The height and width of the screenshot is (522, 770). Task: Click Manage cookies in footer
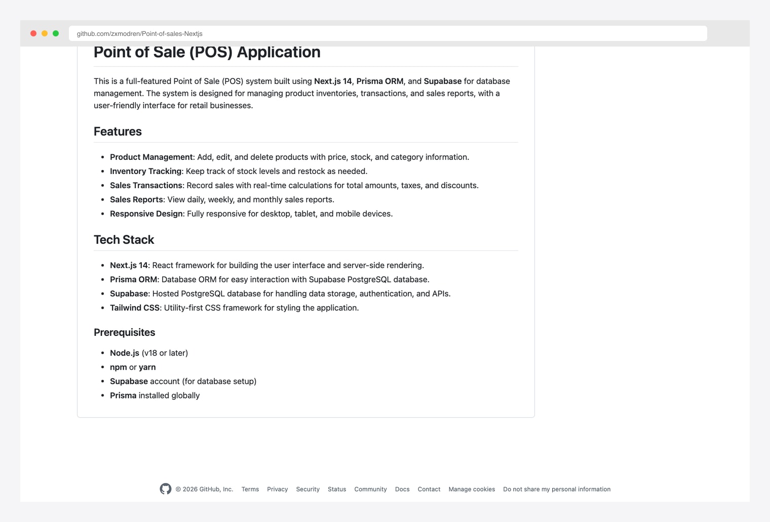(472, 489)
